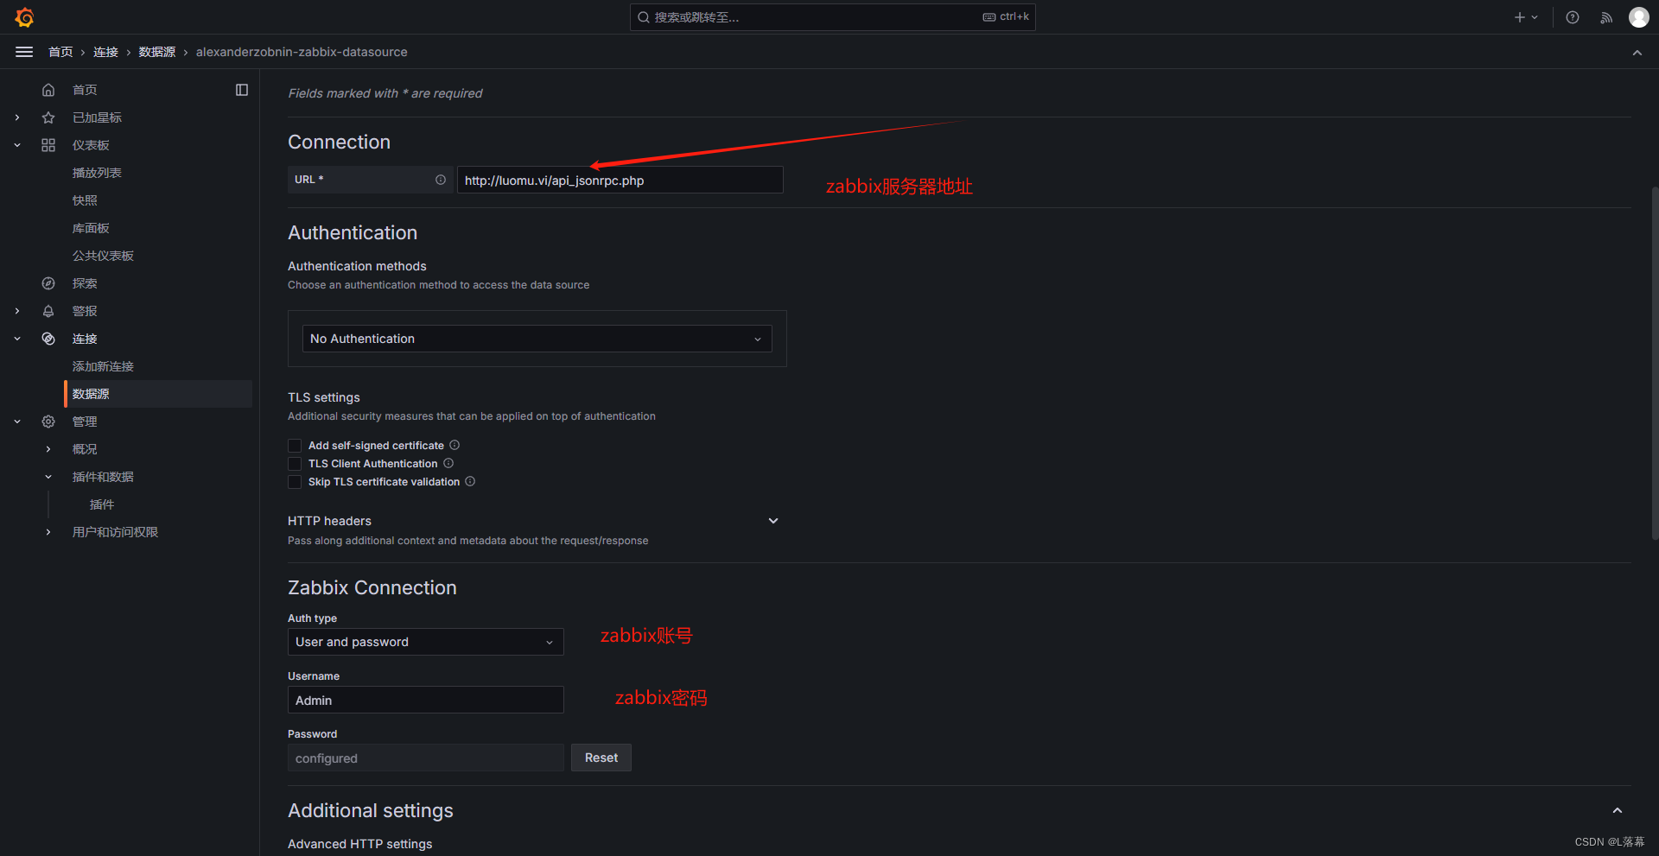Expand the 已加星标 sidebar section
The image size is (1659, 856).
coord(17,117)
